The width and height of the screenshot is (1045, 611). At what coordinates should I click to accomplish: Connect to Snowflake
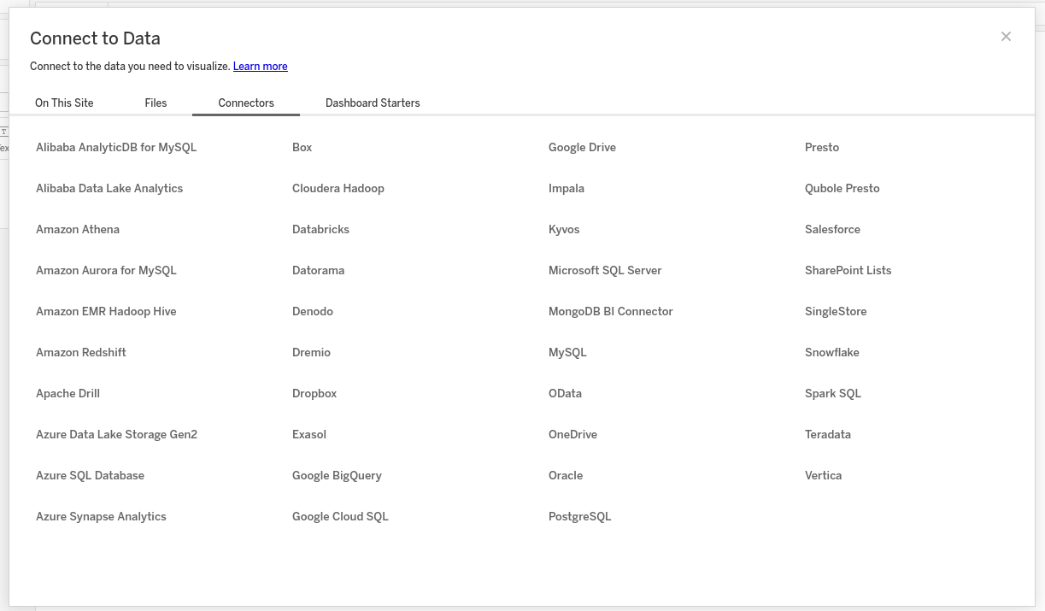[x=832, y=352]
